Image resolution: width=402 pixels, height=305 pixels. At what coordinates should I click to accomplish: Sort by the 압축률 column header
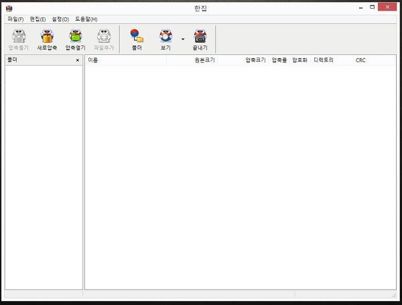point(279,60)
